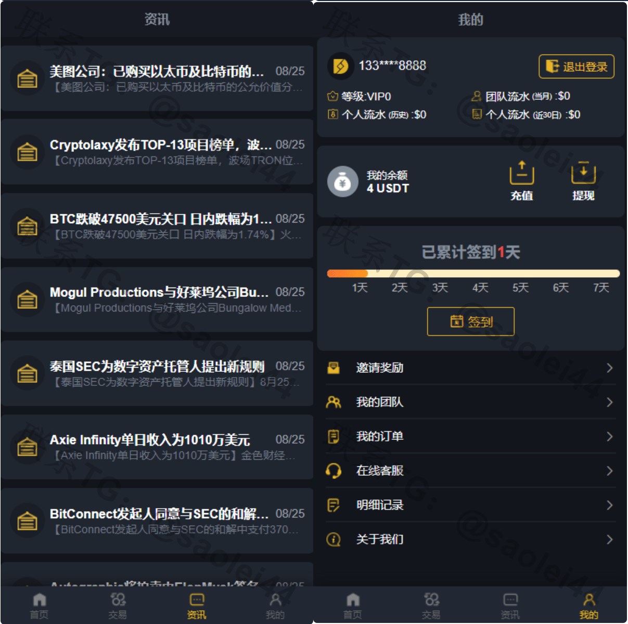Tap the 提现 withdraw icon
This screenshot has width=628, height=624.
pos(583,173)
